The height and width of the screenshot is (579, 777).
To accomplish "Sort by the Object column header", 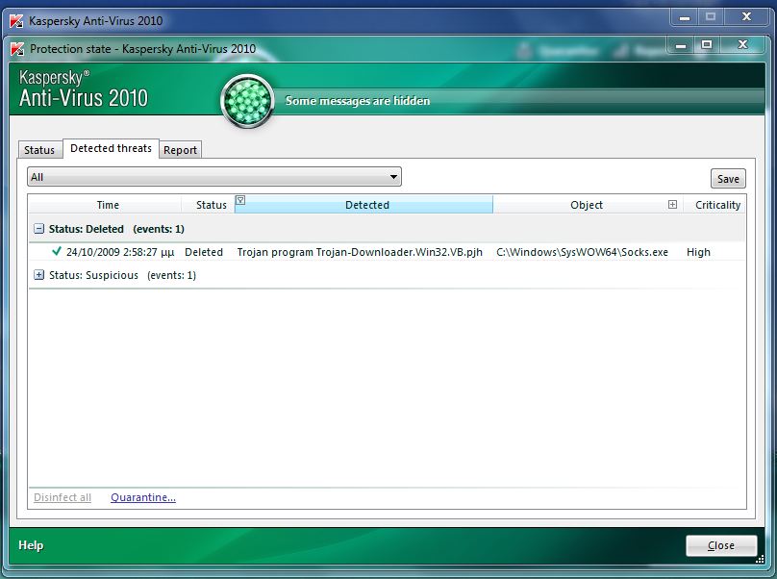I will 587,205.
